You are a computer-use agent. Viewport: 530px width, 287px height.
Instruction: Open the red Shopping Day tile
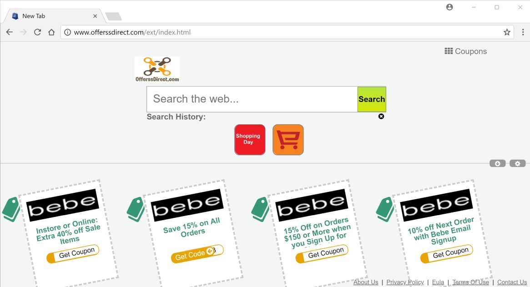point(250,140)
